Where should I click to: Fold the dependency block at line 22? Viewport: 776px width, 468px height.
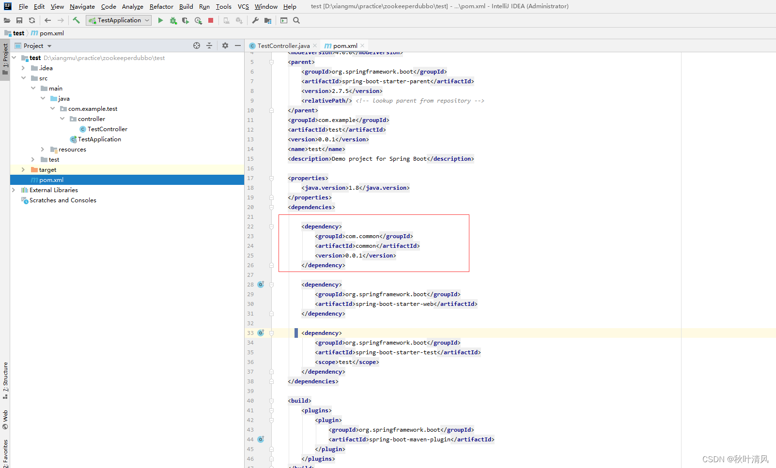pos(271,226)
